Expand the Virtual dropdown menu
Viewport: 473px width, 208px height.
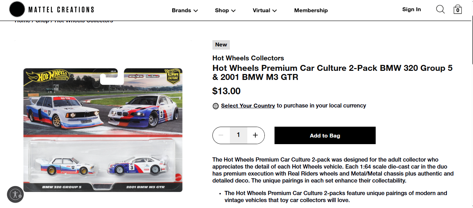264,10
